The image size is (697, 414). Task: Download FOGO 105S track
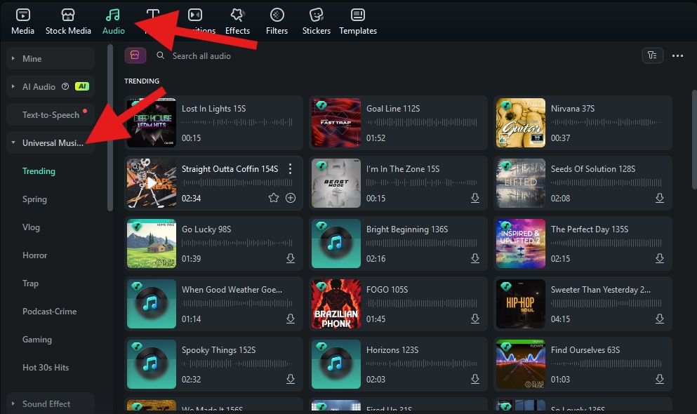point(475,319)
